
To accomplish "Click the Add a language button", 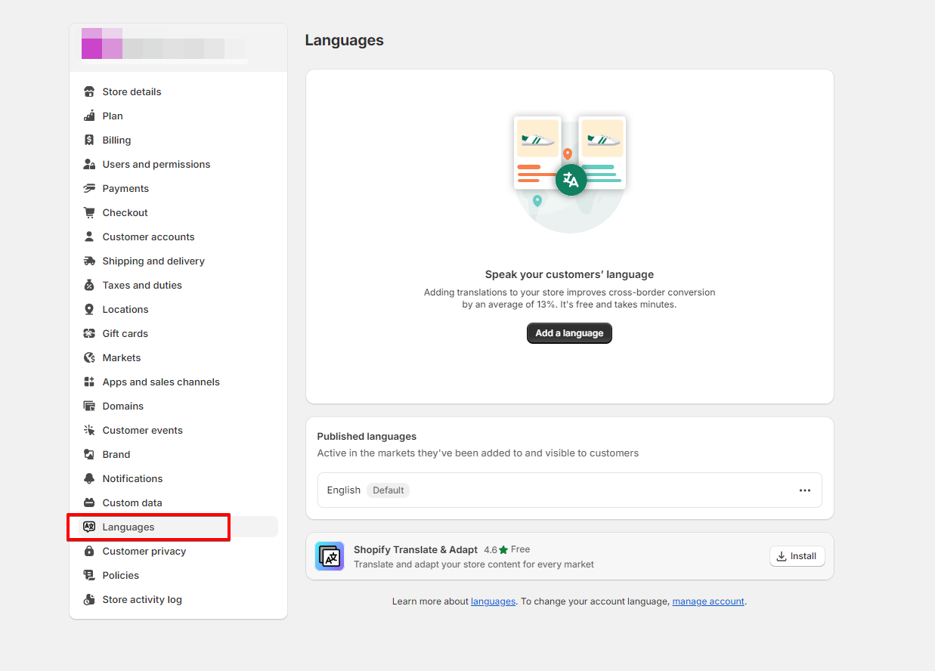I will click(x=569, y=333).
